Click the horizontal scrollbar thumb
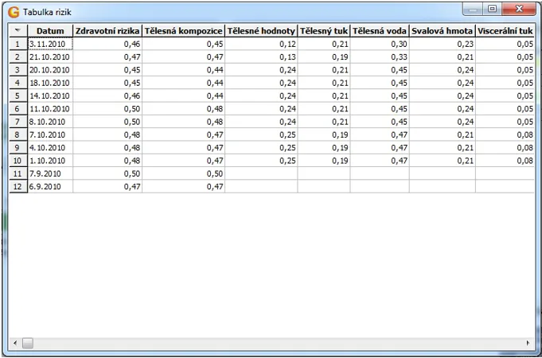This screenshot has height=358, width=542. coord(27,344)
